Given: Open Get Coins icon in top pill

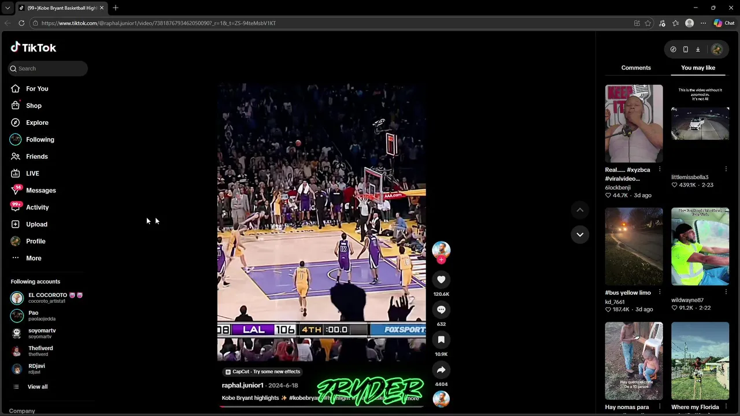Looking at the screenshot, I should pyautogui.click(x=673, y=50).
